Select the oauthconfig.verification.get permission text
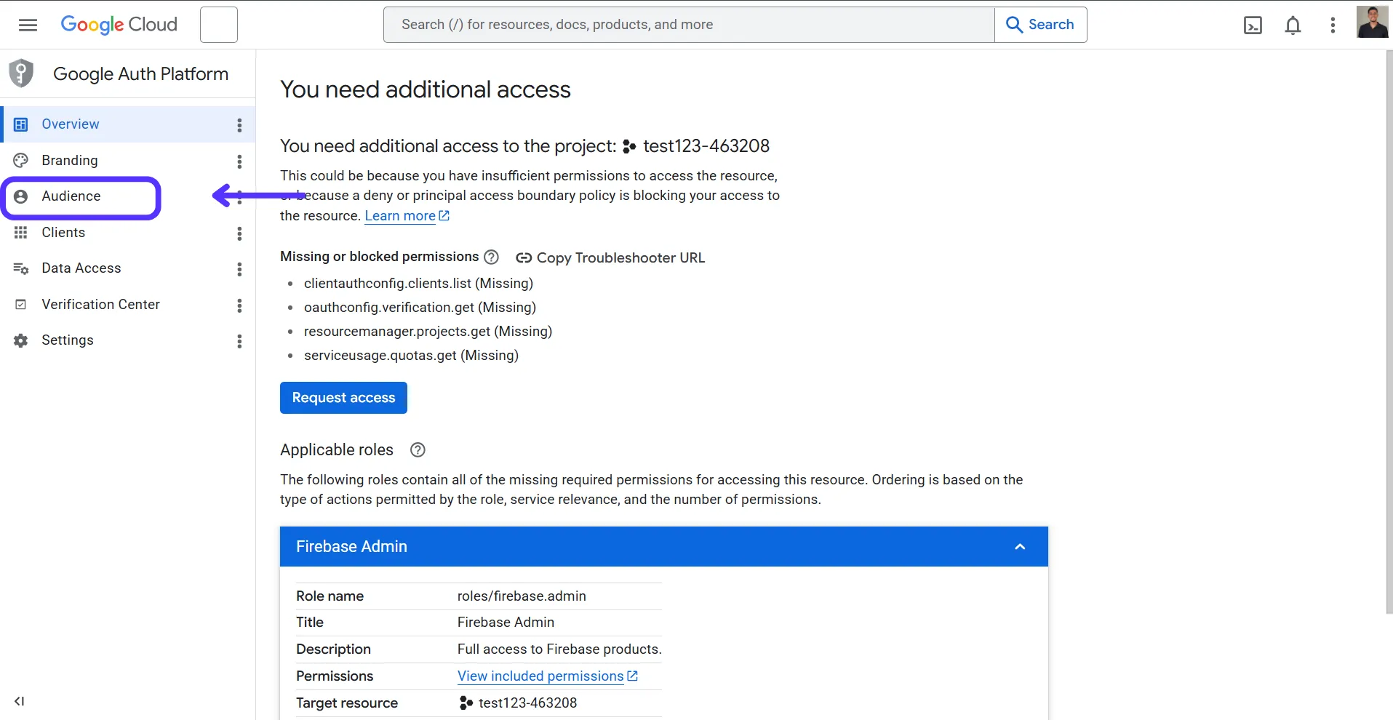Image resolution: width=1393 pixels, height=720 pixels. pyautogui.click(x=420, y=308)
